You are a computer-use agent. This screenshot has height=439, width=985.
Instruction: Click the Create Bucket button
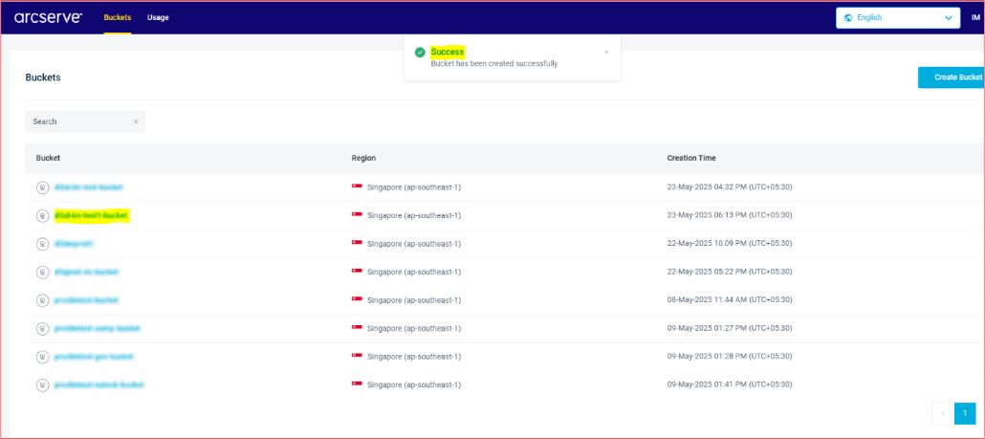[952, 77]
